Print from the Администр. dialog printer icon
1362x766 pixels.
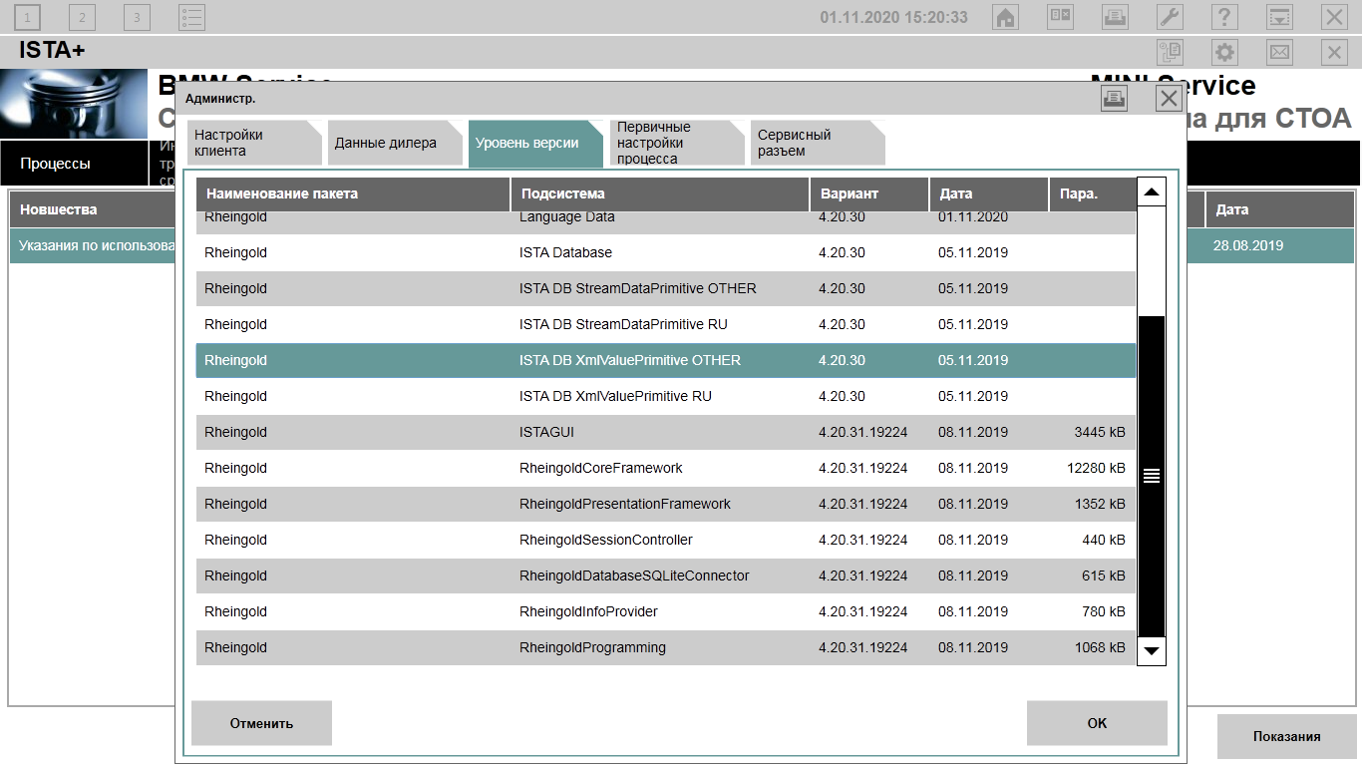1115,98
